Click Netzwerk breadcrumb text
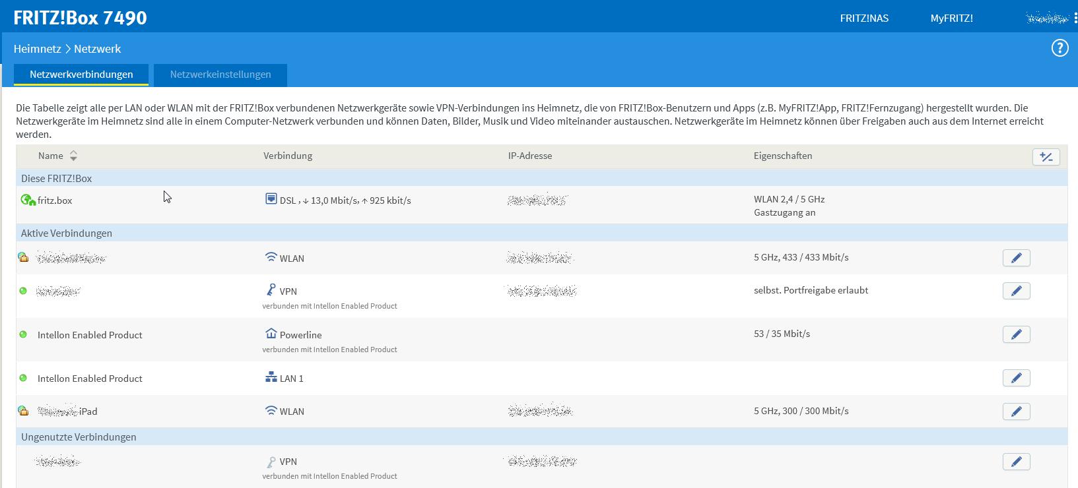The image size is (1078, 488). (x=98, y=49)
